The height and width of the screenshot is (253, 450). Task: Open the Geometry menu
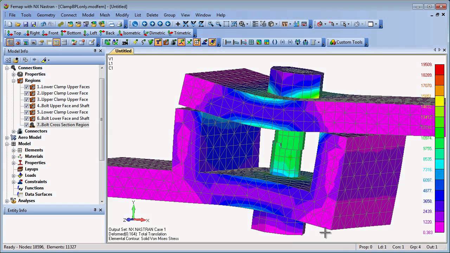click(46, 15)
